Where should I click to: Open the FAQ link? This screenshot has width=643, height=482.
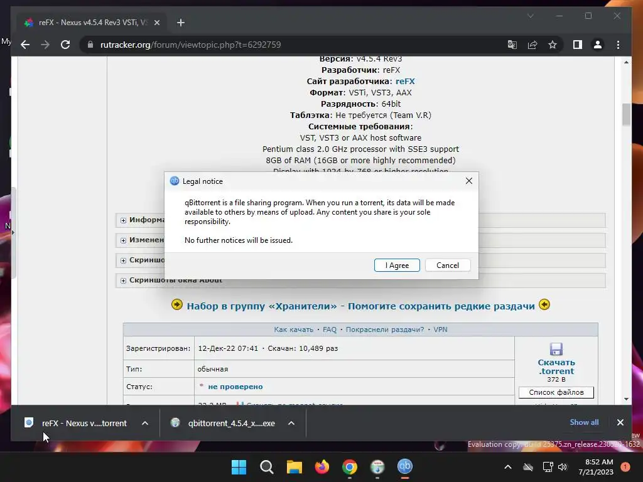click(x=329, y=329)
